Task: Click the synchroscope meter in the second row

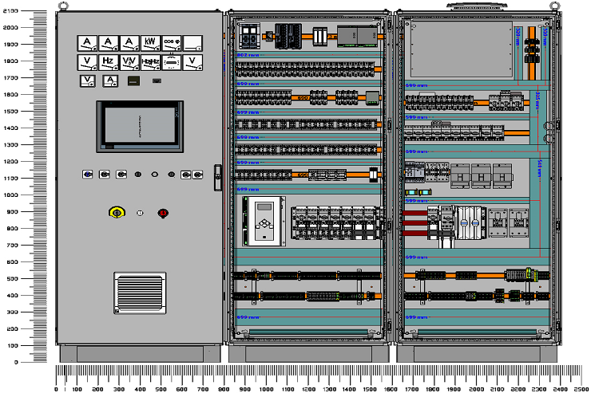Action: [x=171, y=61]
